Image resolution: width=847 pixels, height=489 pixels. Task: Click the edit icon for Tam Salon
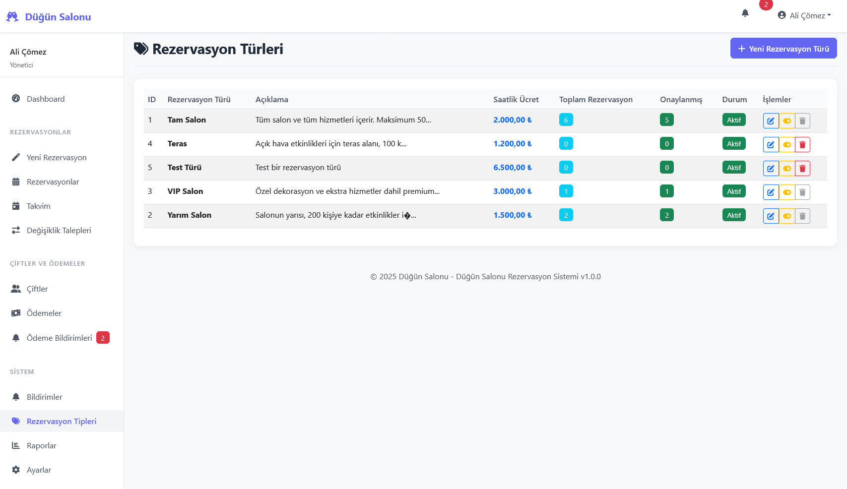point(771,121)
